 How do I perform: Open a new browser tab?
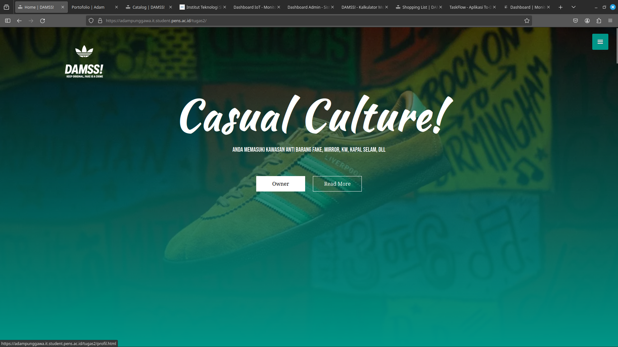561,7
